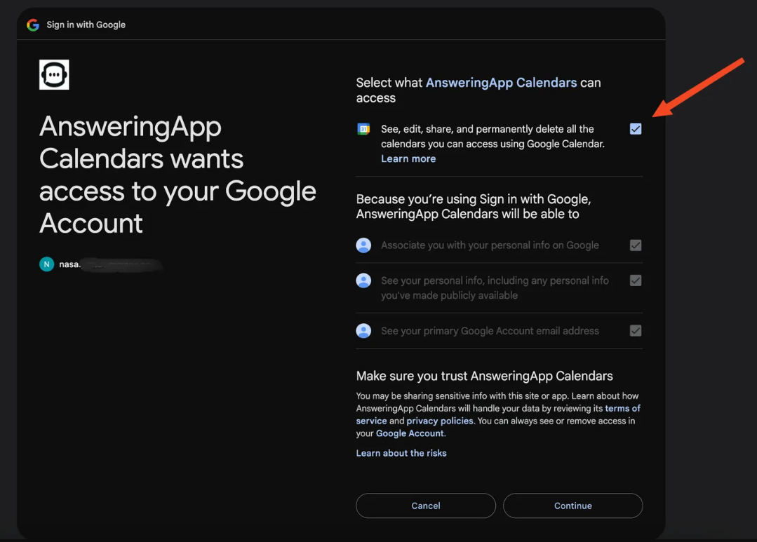757x542 pixels.
Task: Click 'Make sure you trust AnsweringApp Calendars' heading
Action: click(x=484, y=376)
